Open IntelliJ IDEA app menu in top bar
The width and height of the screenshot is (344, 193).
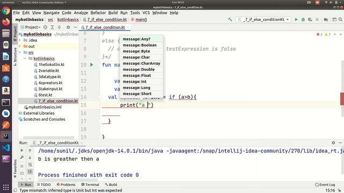pos(42,2)
